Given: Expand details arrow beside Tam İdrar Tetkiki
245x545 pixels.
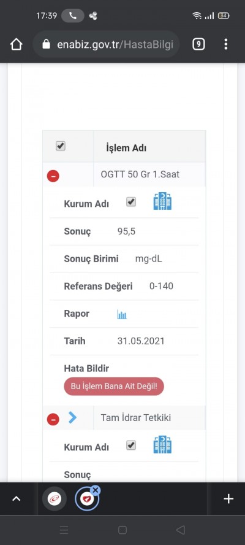Looking at the screenshot, I should point(72,417).
